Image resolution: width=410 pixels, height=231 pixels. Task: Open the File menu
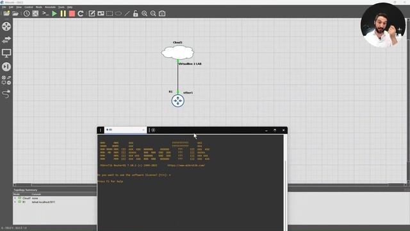4,7
